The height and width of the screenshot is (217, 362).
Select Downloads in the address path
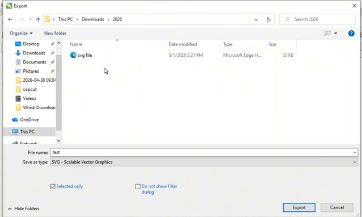click(x=92, y=19)
